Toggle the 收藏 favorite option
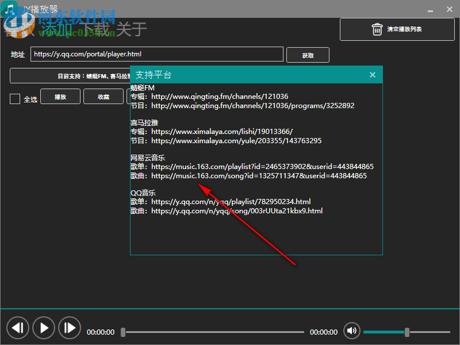460x345 pixels. (103, 97)
